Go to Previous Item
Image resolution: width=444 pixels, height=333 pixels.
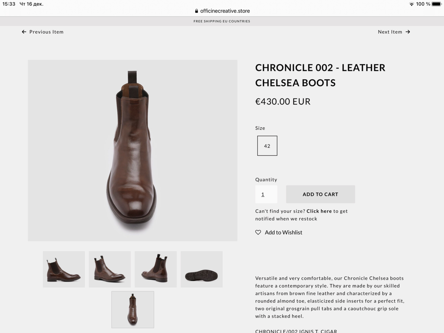(46, 32)
